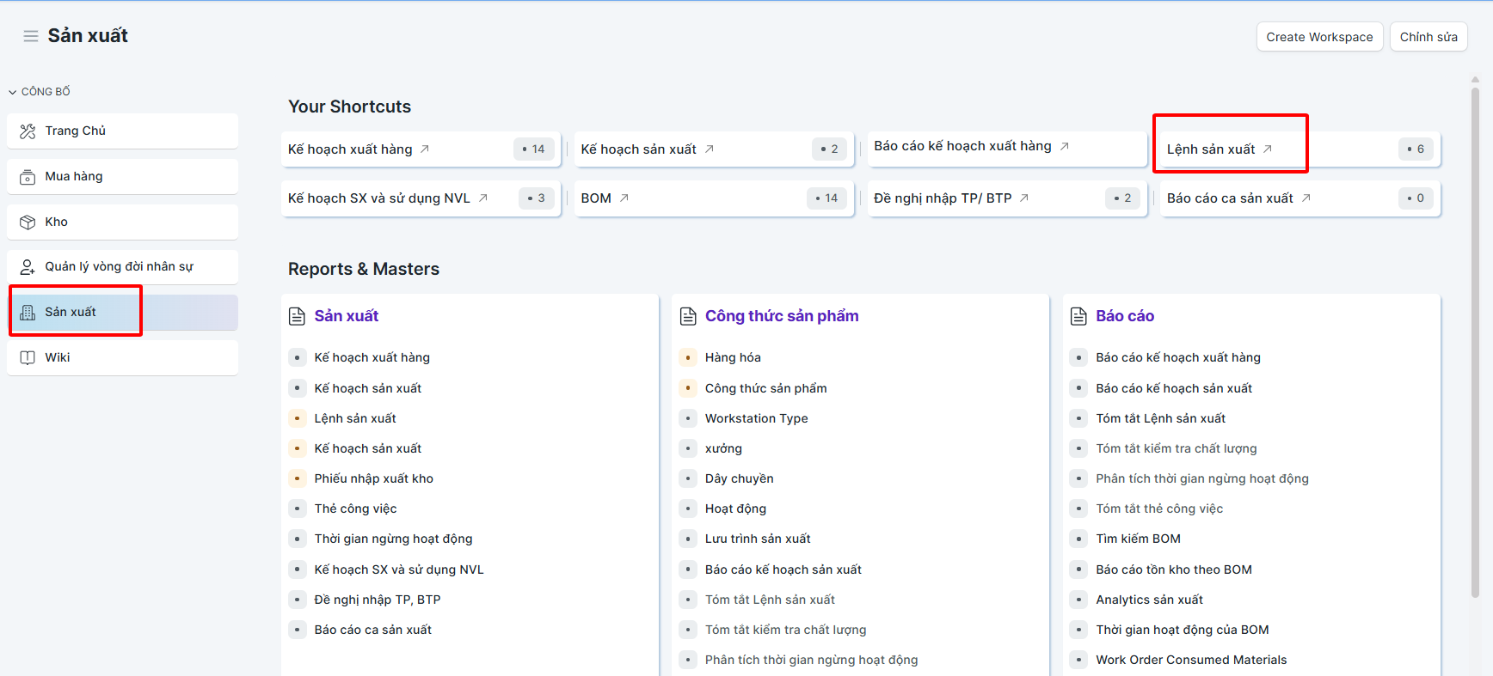Click the Sản xuất factory icon
Image resolution: width=1493 pixels, height=676 pixels.
[28, 312]
